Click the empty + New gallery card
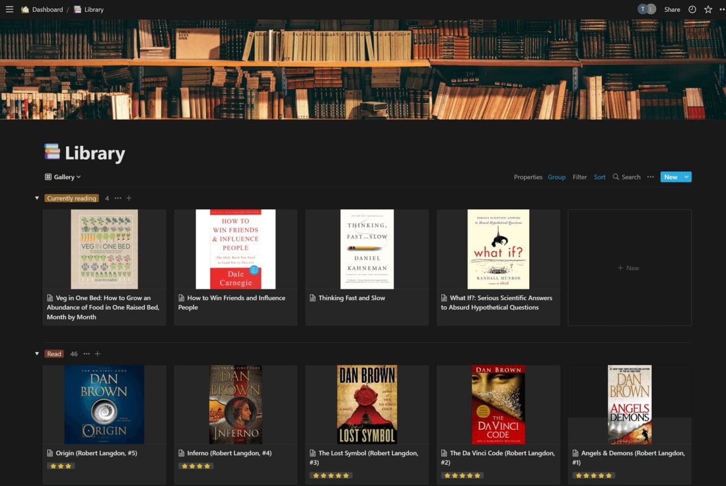 pyautogui.click(x=629, y=268)
